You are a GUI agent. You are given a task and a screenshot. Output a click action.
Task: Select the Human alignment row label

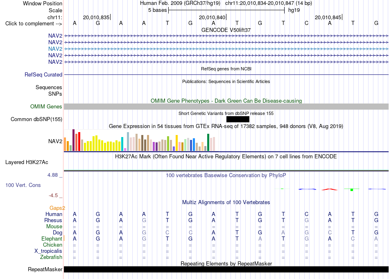tap(54, 214)
